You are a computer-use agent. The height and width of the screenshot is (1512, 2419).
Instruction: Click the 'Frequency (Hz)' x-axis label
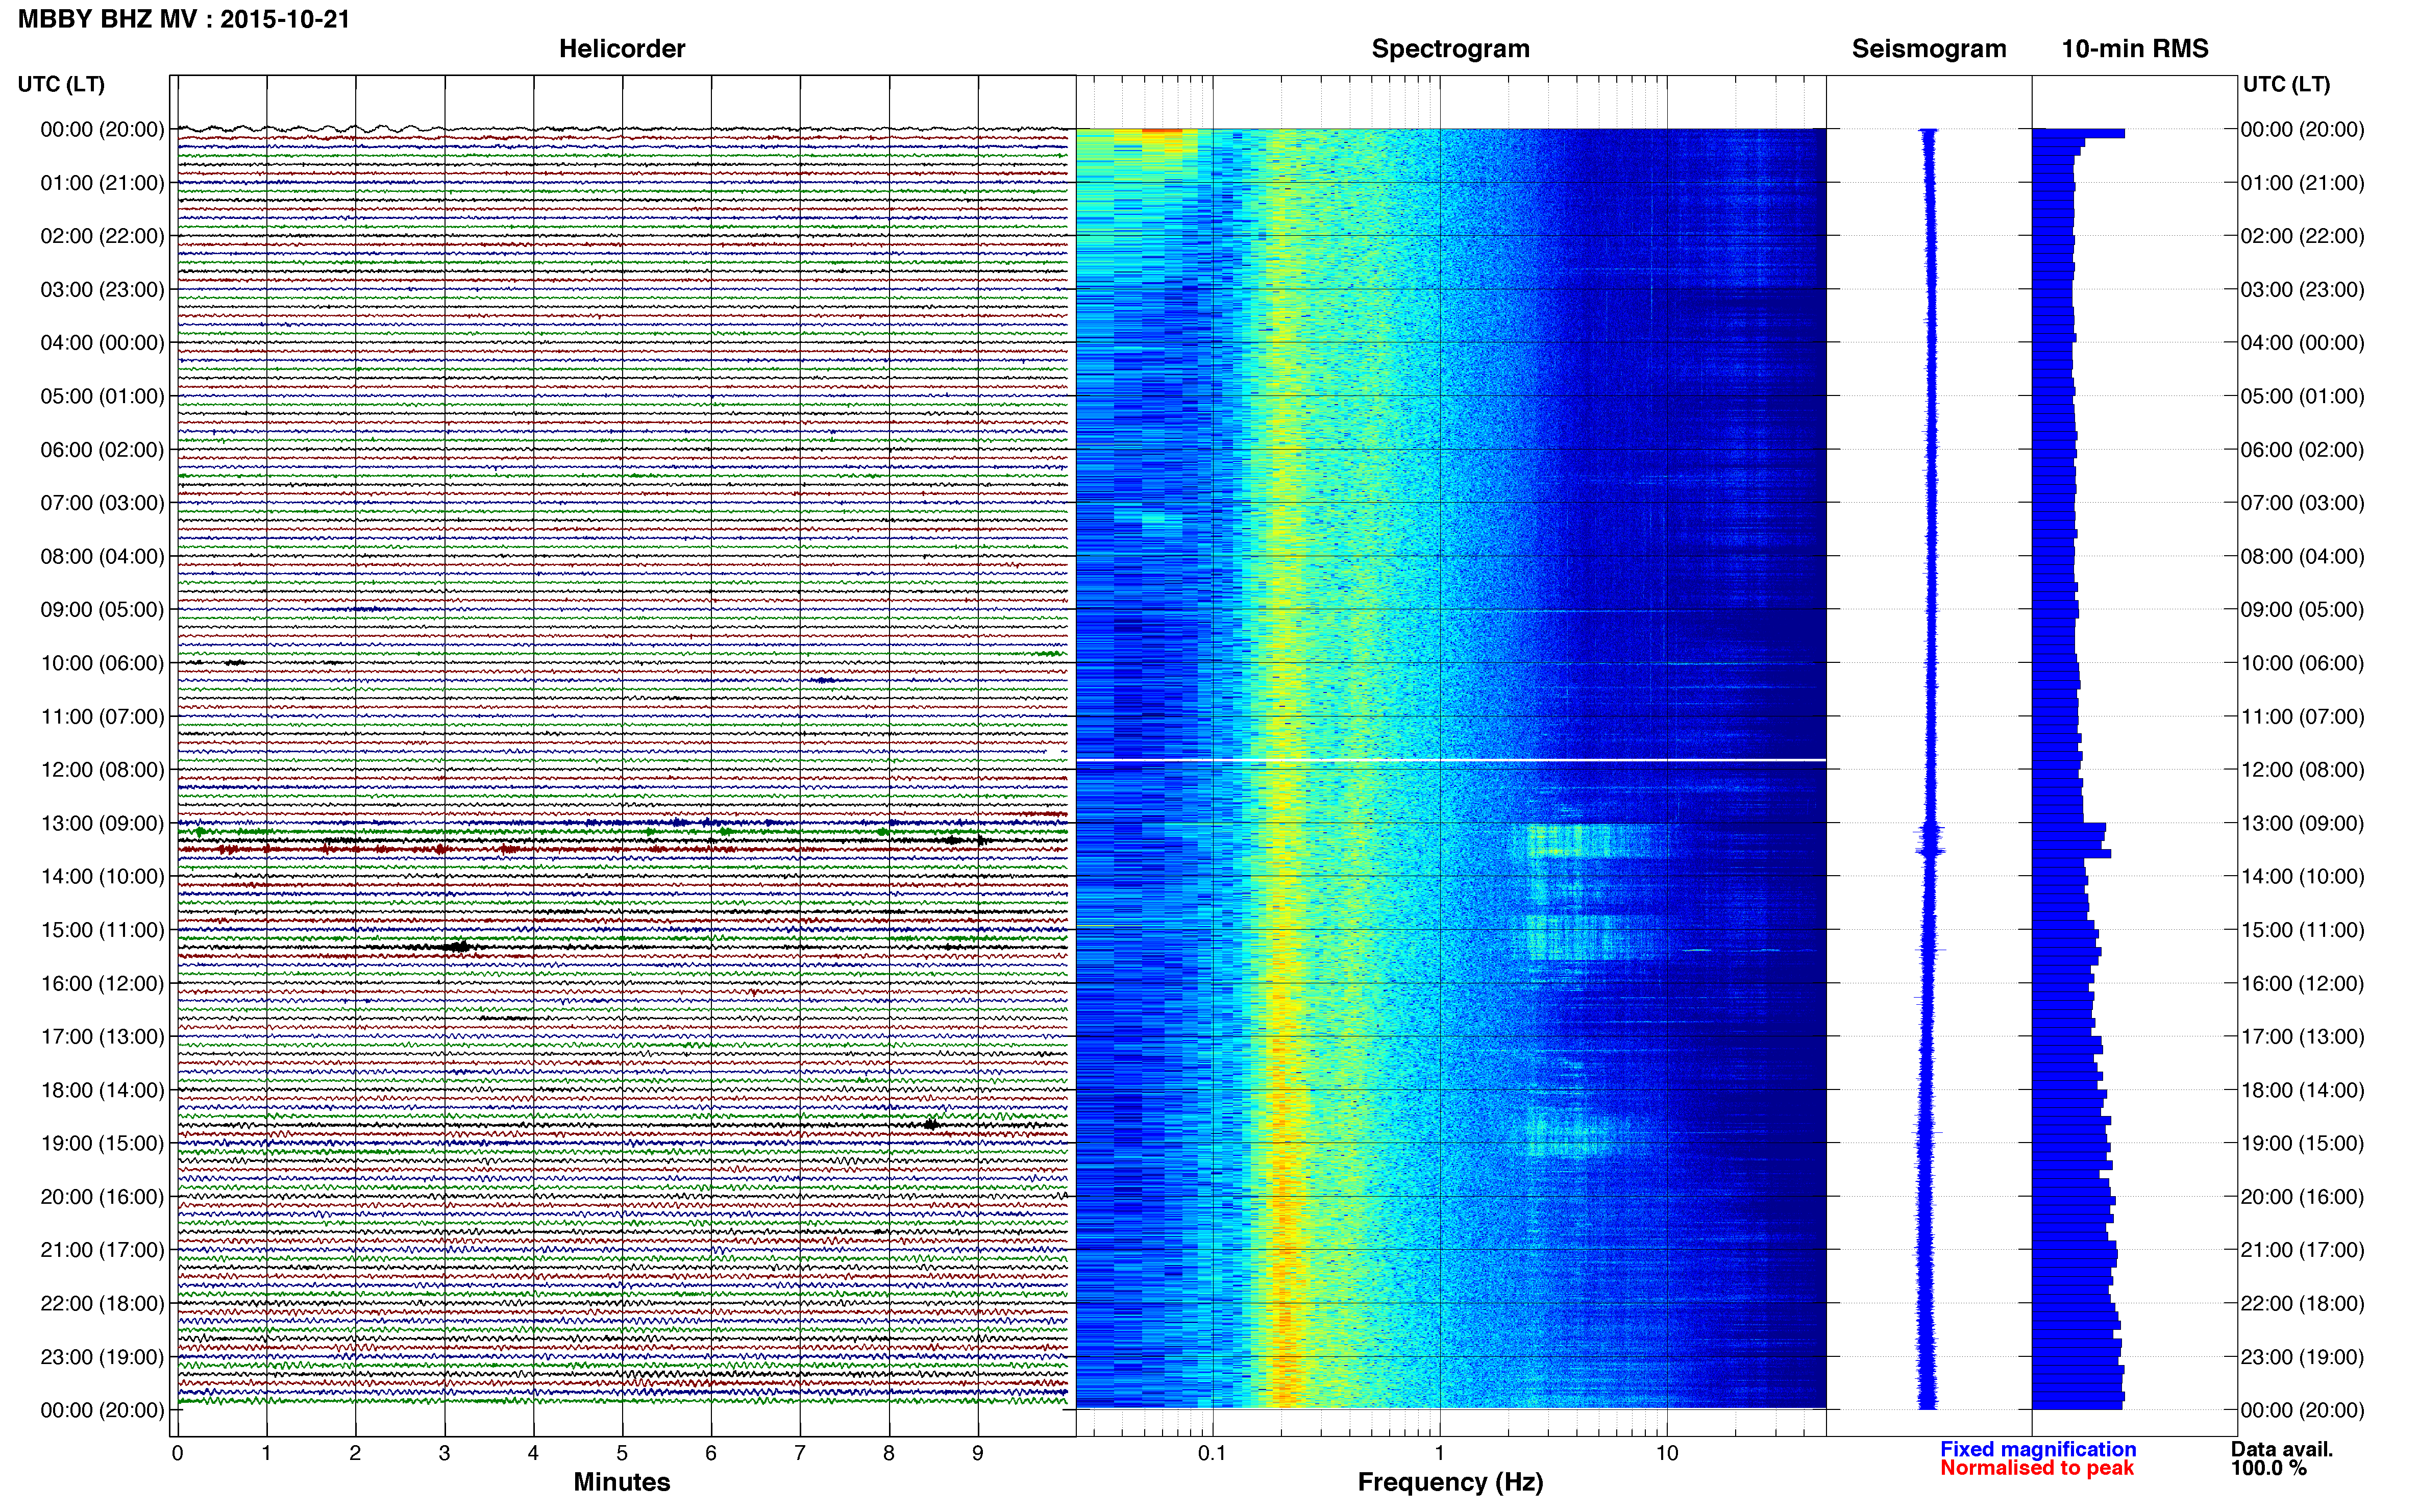coord(1450,1482)
